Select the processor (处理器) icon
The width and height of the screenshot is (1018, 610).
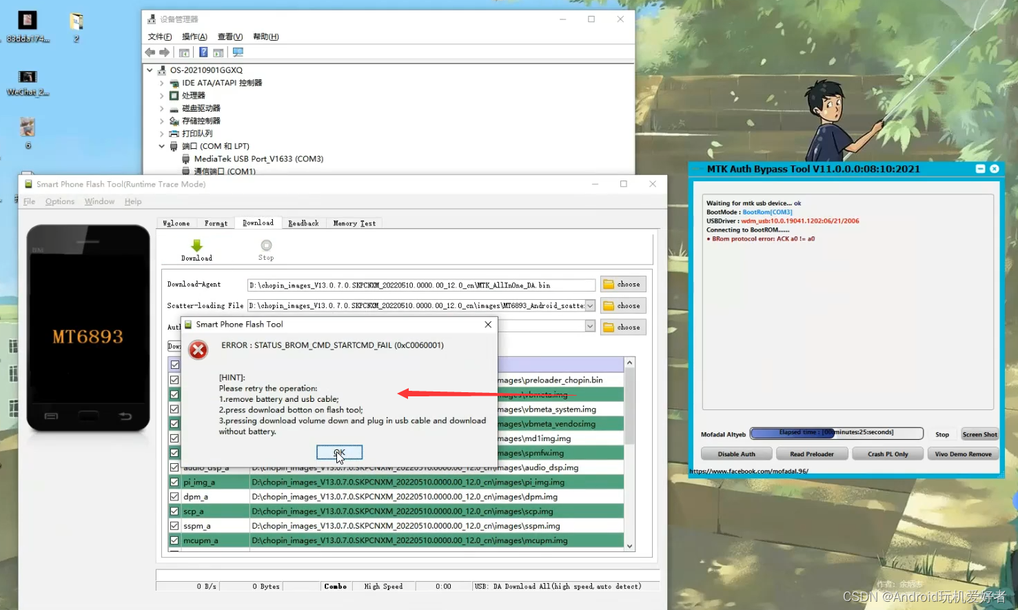pyautogui.click(x=174, y=96)
